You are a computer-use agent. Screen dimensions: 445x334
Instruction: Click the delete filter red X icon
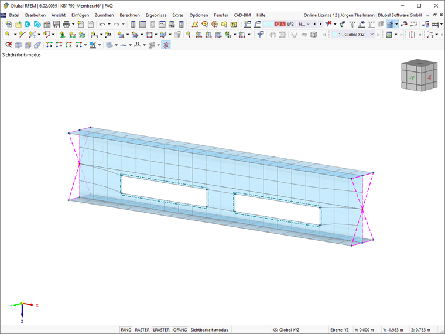pos(328,24)
